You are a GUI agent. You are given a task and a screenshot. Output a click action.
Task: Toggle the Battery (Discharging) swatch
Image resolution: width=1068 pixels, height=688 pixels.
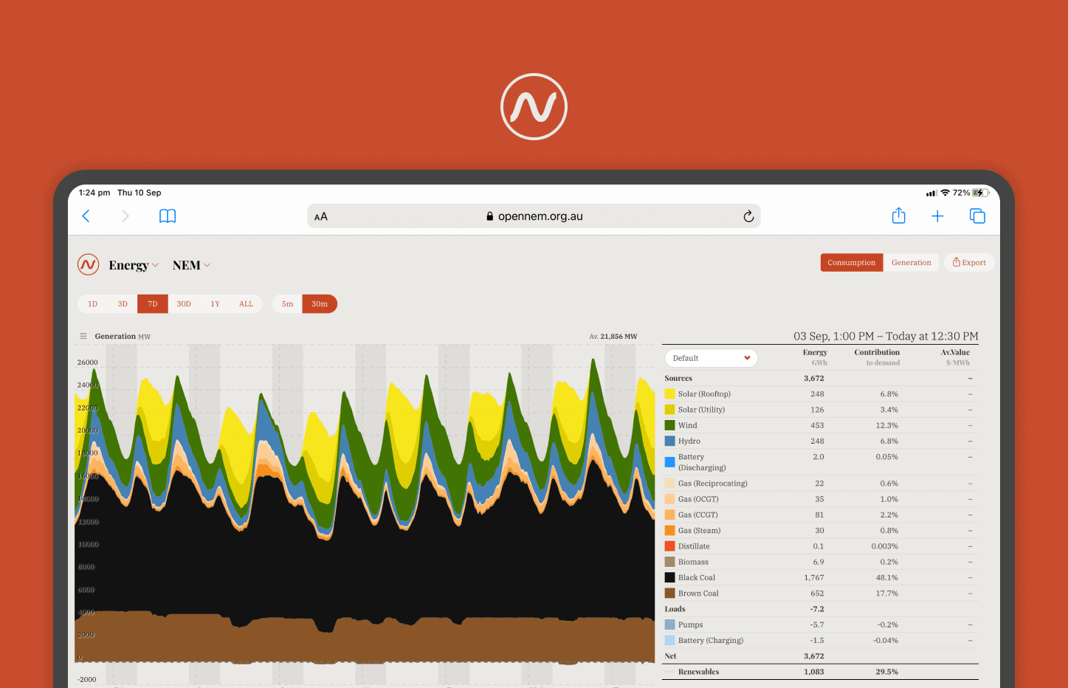pyautogui.click(x=670, y=462)
